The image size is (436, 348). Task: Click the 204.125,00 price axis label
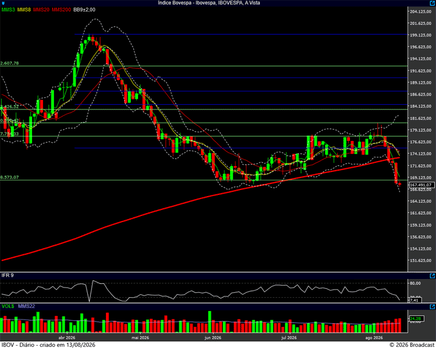pyautogui.click(x=421, y=11)
